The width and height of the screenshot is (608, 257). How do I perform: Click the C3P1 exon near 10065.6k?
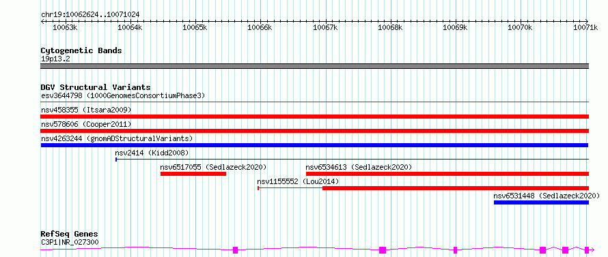pyautogui.click(x=236, y=250)
